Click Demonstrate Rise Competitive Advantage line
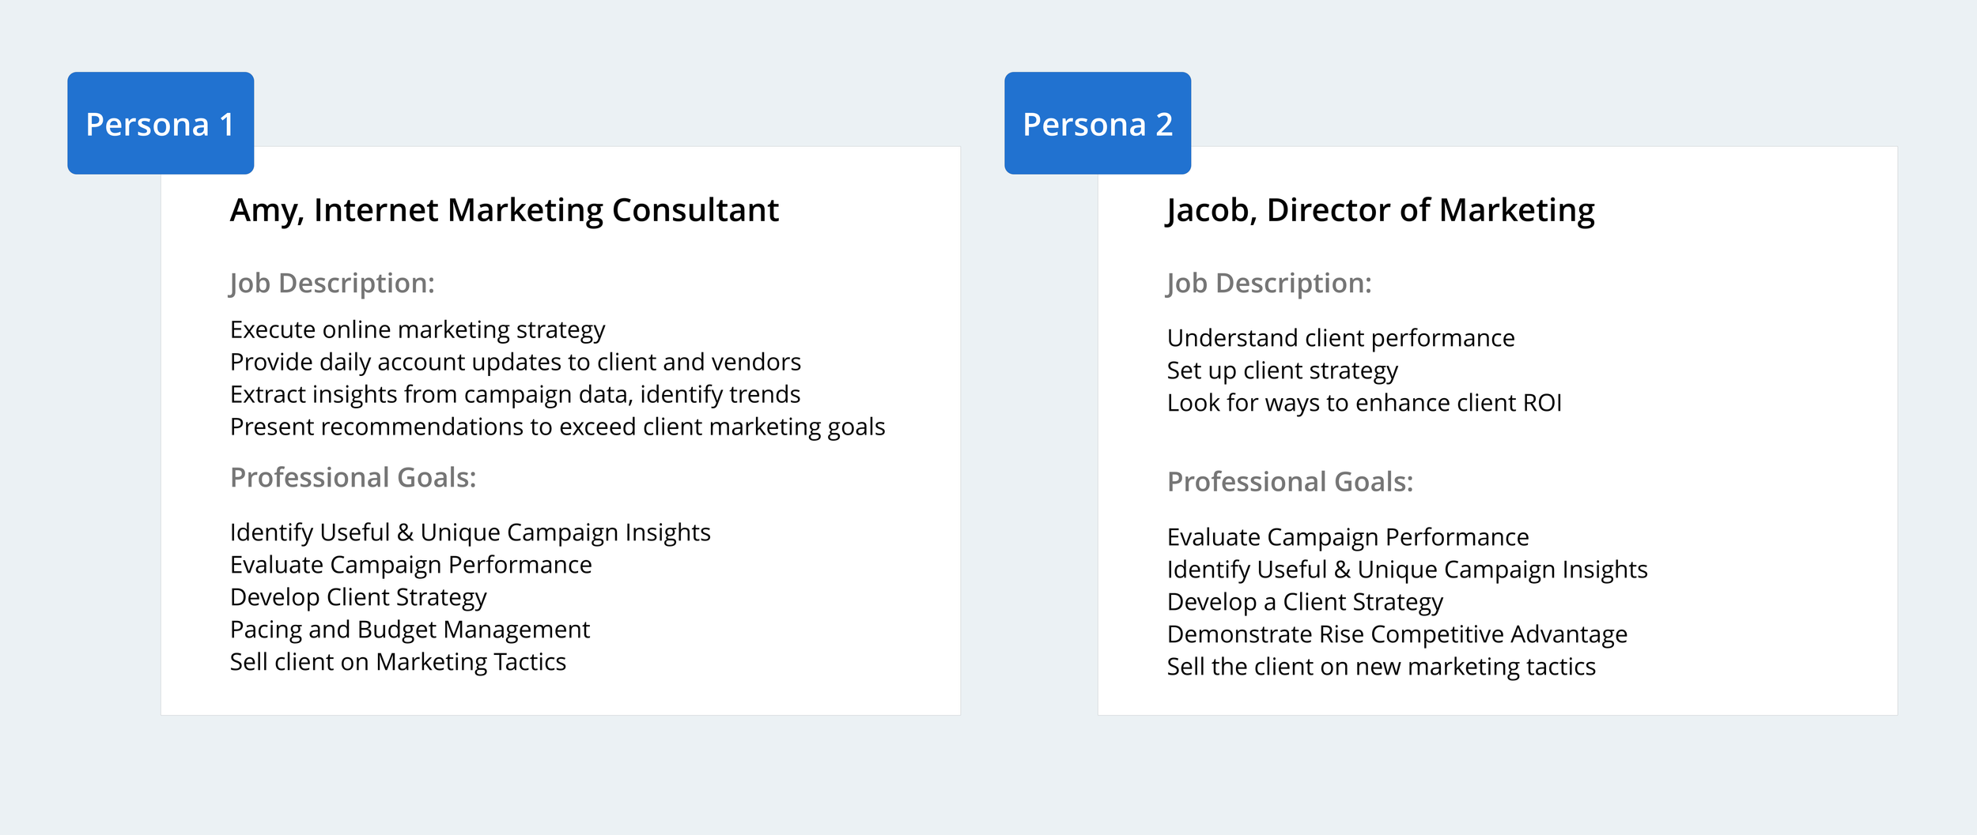 click(1397, 635)
